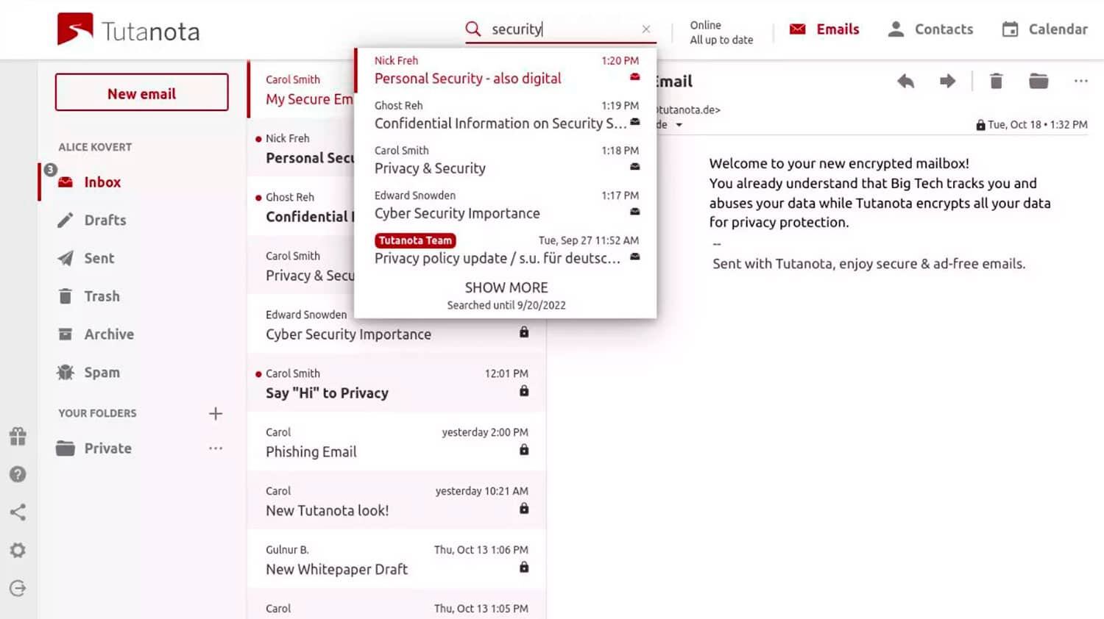Reply to the open email
The height and width of the screenshot is (619, 1104).
[905, 81]
